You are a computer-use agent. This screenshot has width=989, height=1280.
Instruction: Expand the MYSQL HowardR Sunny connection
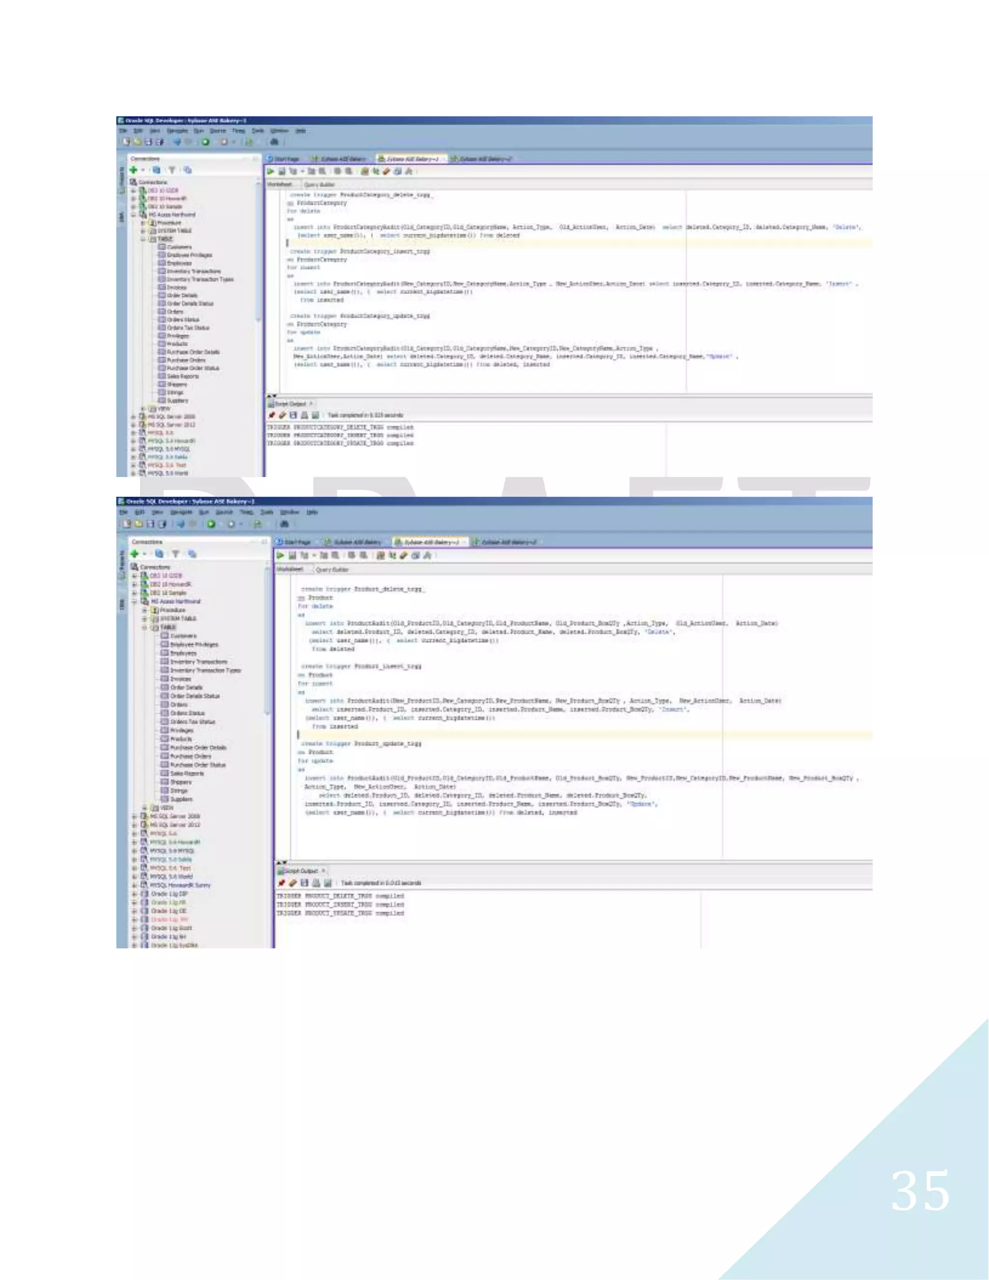click(134, 885)
